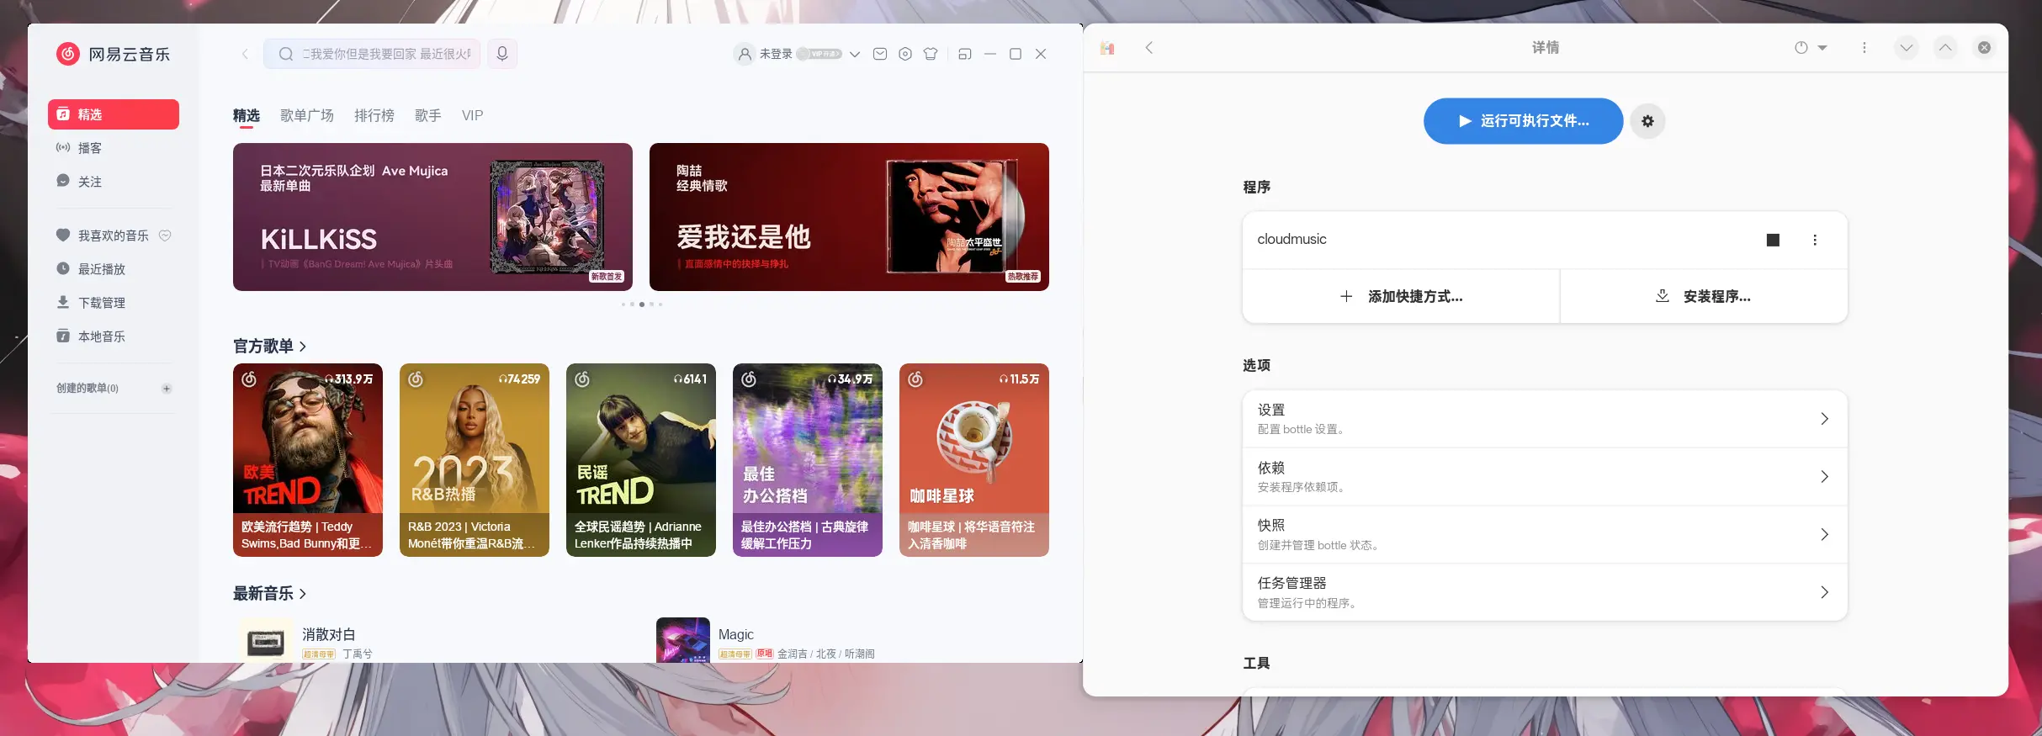Open the three-dot menu in Bottles header

pos(1864,48)
